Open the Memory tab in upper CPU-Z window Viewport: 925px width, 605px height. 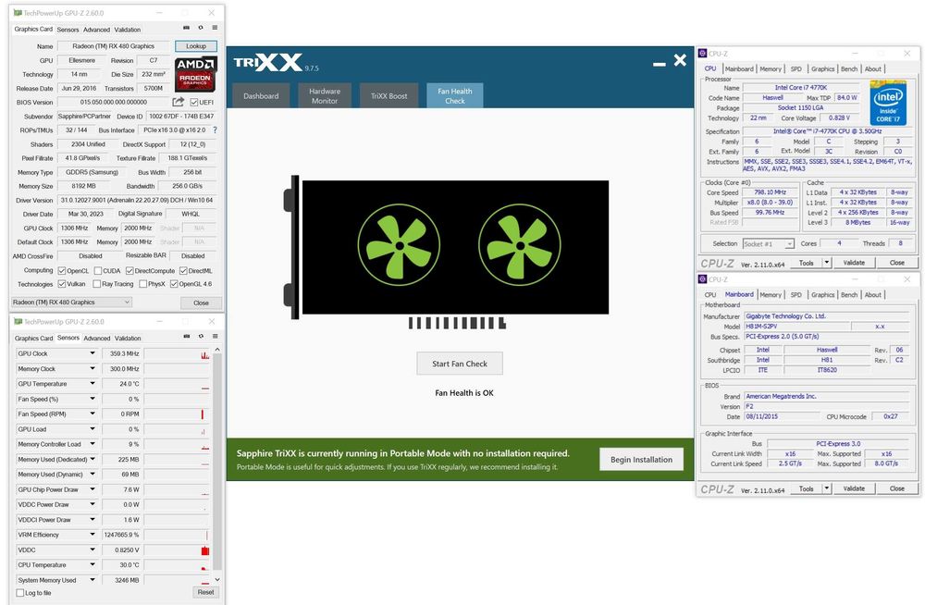click(771, 69)
